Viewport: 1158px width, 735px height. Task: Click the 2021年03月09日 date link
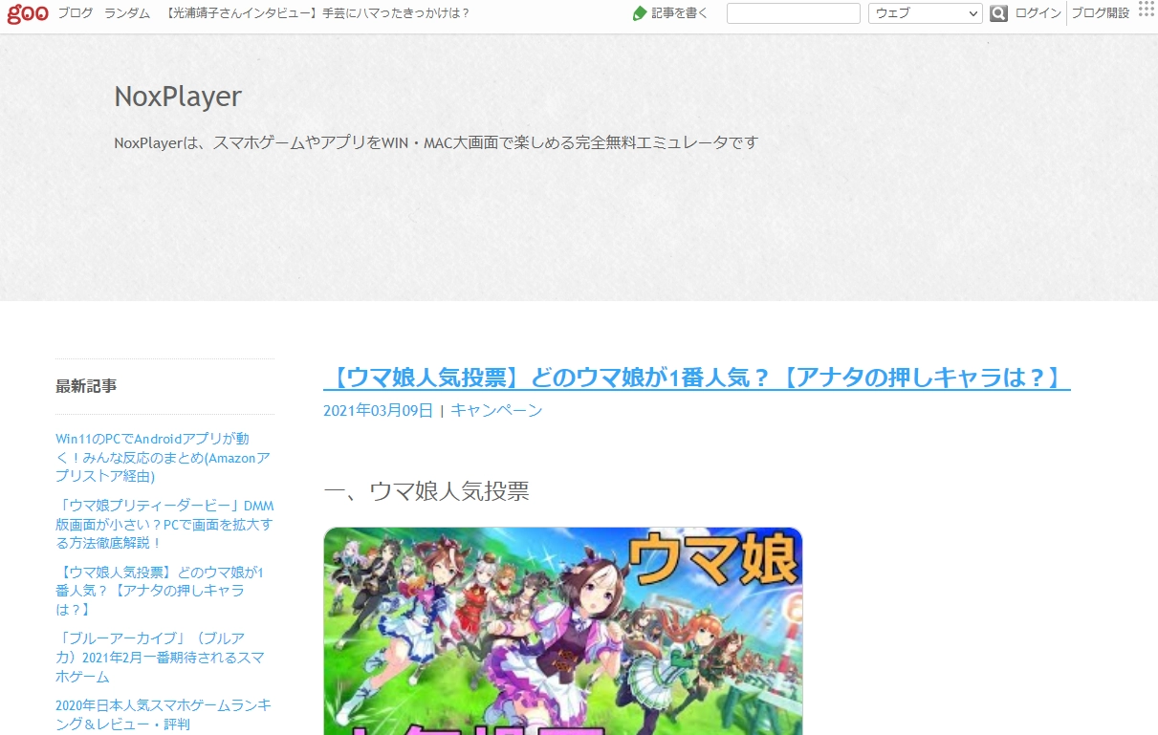point(378,410)
